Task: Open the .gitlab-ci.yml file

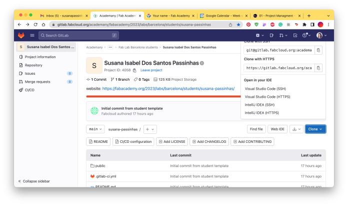Action: pos(103,176)
